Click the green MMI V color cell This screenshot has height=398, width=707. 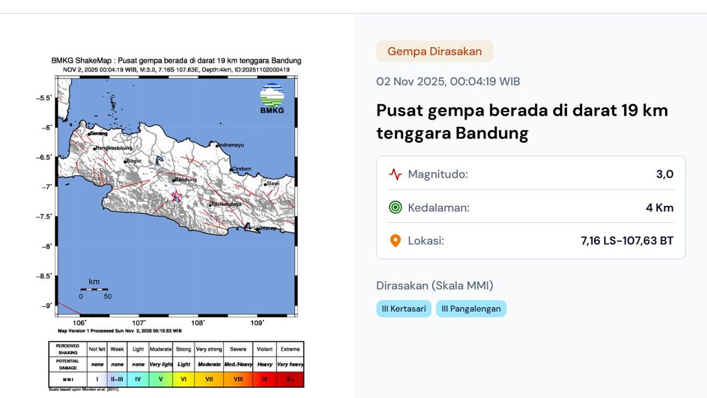tap(160, 379)
